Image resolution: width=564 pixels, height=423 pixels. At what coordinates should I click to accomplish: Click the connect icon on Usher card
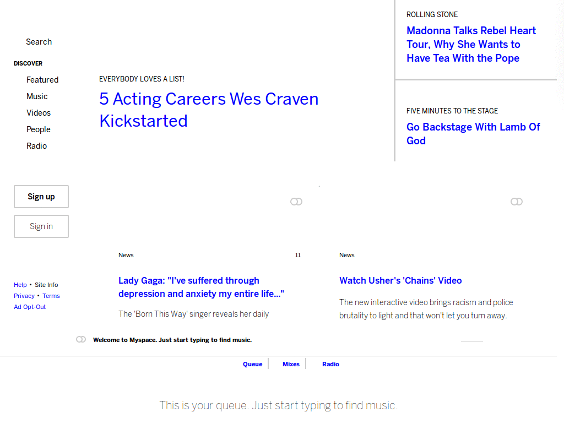click(517, 202)
